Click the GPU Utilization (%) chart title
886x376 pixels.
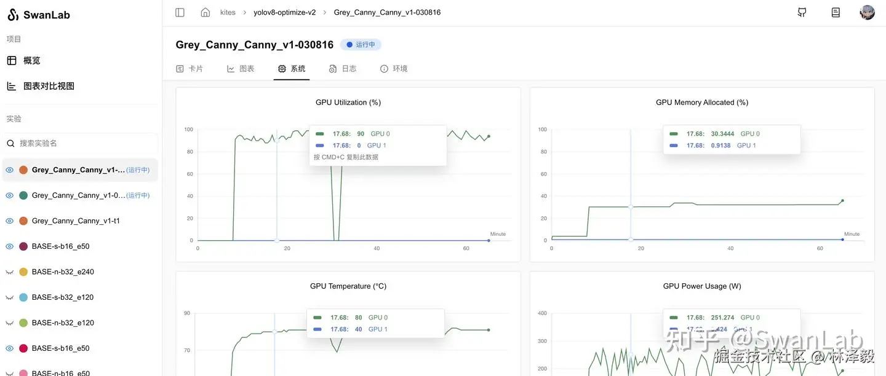pyautogui.click(x=348, y=103)
